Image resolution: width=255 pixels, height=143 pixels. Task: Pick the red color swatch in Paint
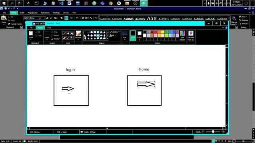point(155,32)
